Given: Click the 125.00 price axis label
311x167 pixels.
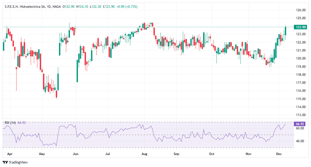Looking at the screenshot, I should 301,18.
